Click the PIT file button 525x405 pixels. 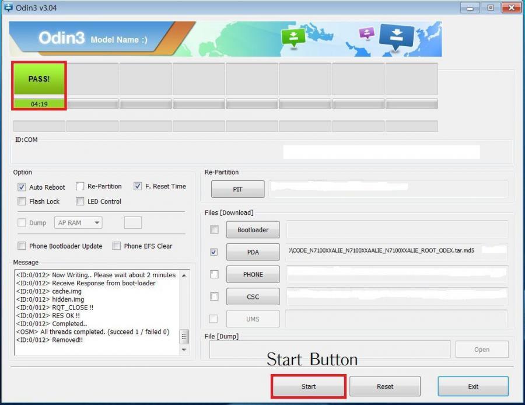237,190
